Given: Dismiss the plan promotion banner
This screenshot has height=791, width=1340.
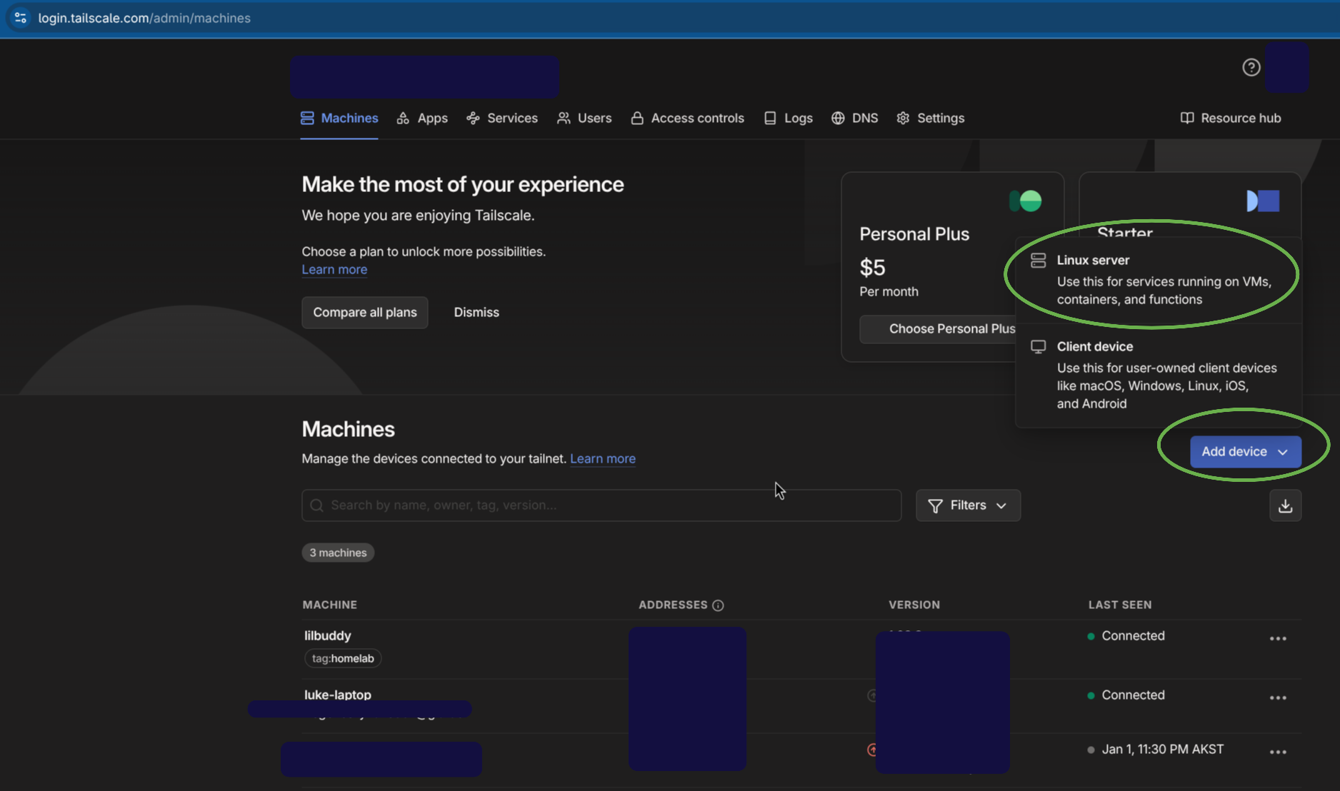Looking at the screenshot, I should tap(476, 313).
